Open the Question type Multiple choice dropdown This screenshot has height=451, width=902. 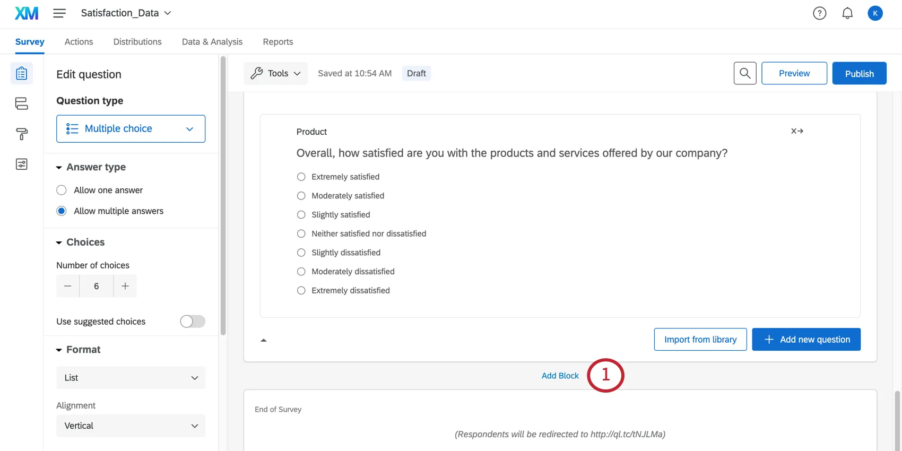point(131,129)
